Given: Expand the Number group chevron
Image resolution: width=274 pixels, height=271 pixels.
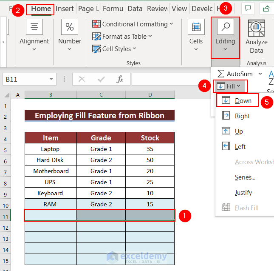Looking at the screenshot, I should coord(70,49).
